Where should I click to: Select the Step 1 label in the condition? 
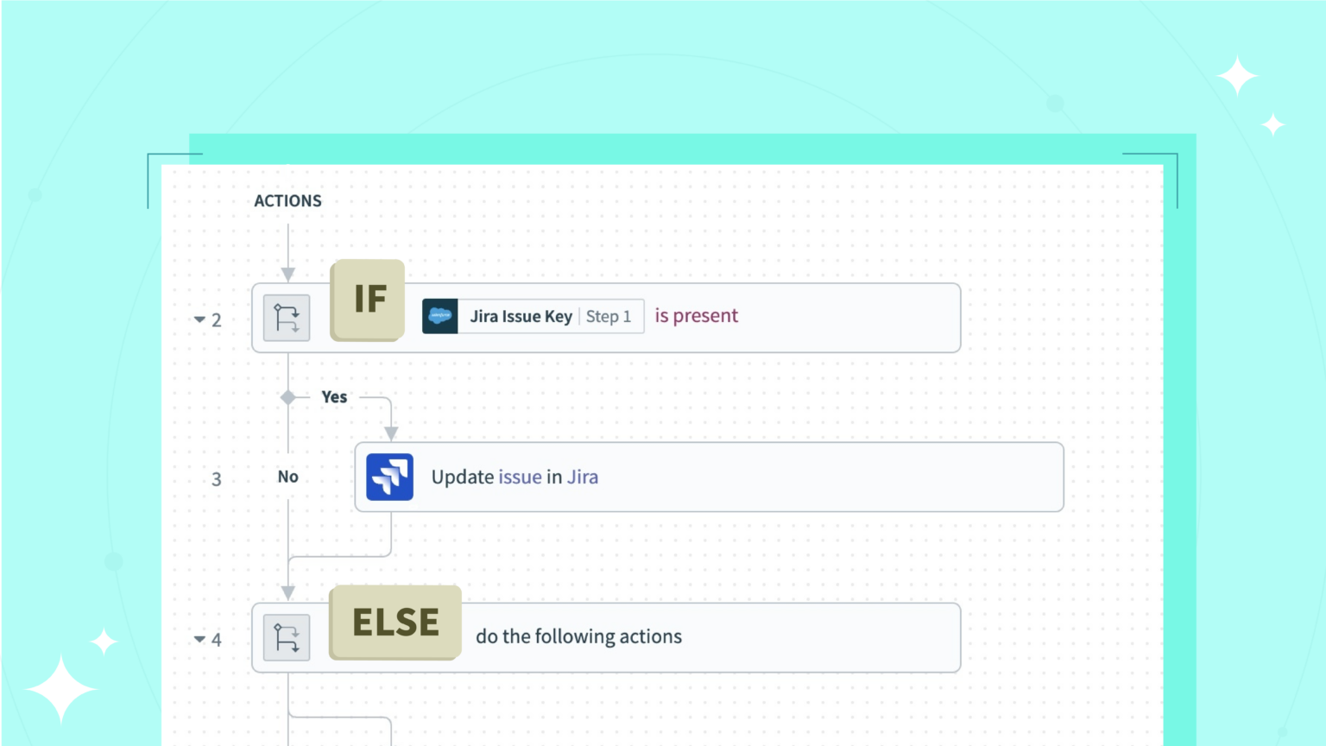[x=609, y=316]
